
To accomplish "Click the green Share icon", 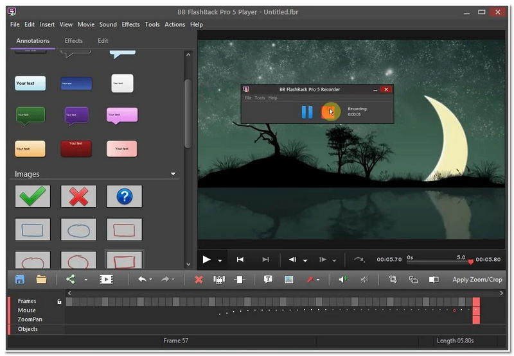I will (x=71, y=279).
